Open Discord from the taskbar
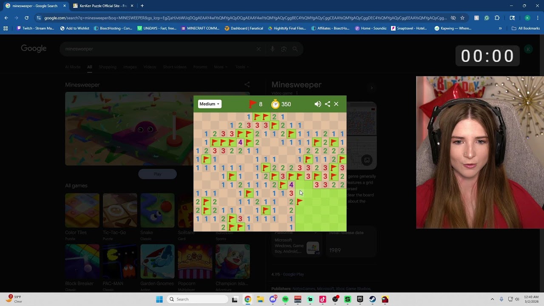This screenshot has height=306, width=544. [x=273, y=299]
